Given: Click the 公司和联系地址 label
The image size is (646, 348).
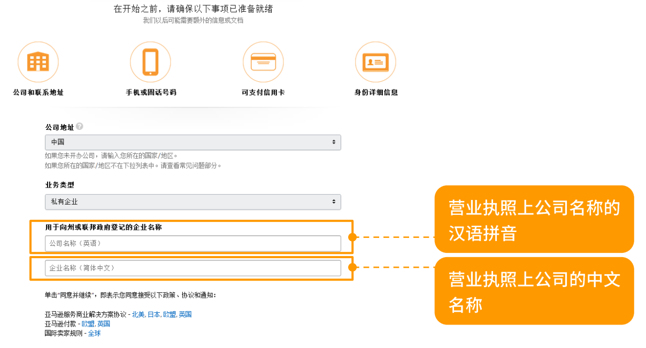Looking at the screenshot, I should click(39, 92).
